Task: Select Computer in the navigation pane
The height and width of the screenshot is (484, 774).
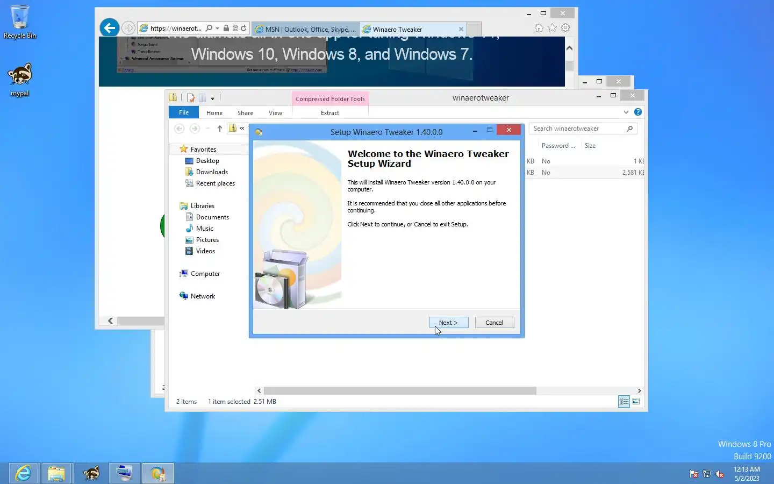Action: click(x=205, y=274)
